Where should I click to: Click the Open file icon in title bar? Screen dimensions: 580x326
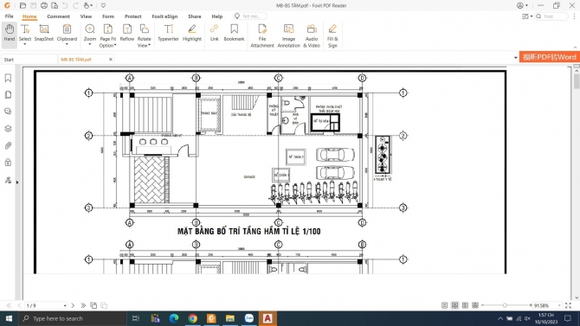pyautogui.click(x=23, y=5)
